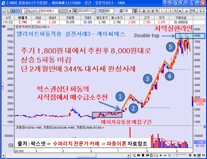Open the 도구 tools menu
Image resolution: width=207 pixels, height=159 pixels.
point(202,11)
